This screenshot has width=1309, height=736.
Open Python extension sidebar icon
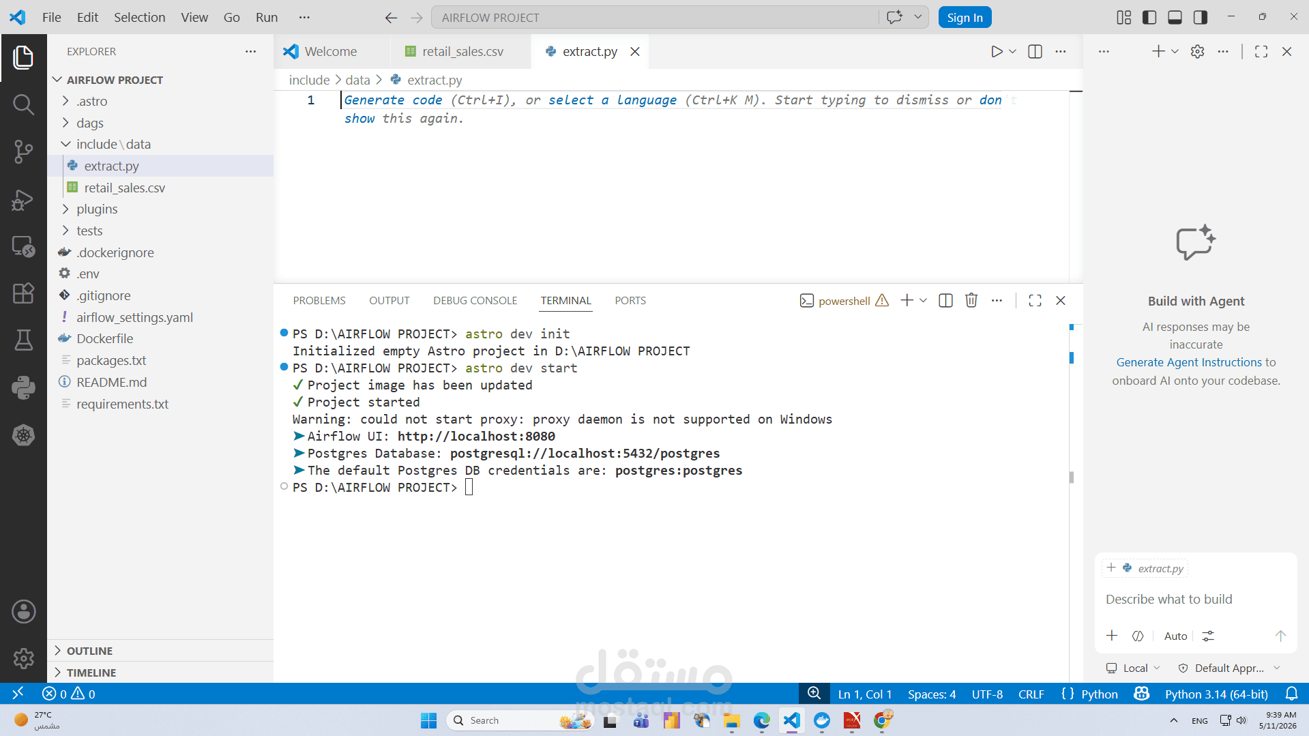(23, 387)
